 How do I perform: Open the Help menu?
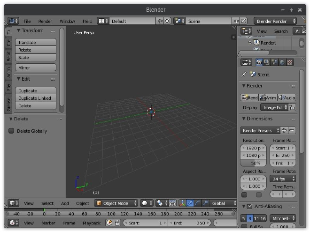87,21
